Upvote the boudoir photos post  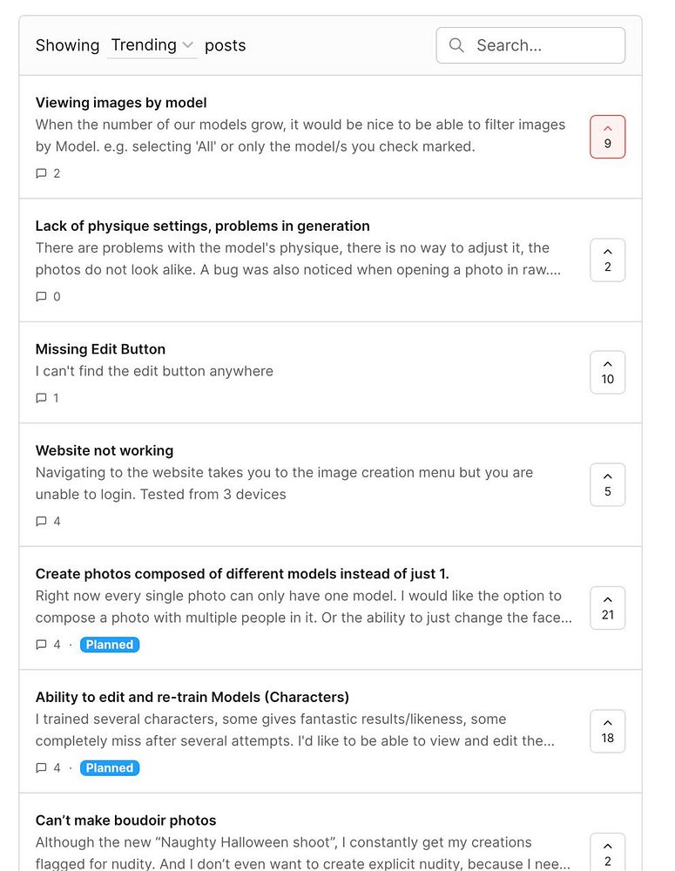[607, 854]
